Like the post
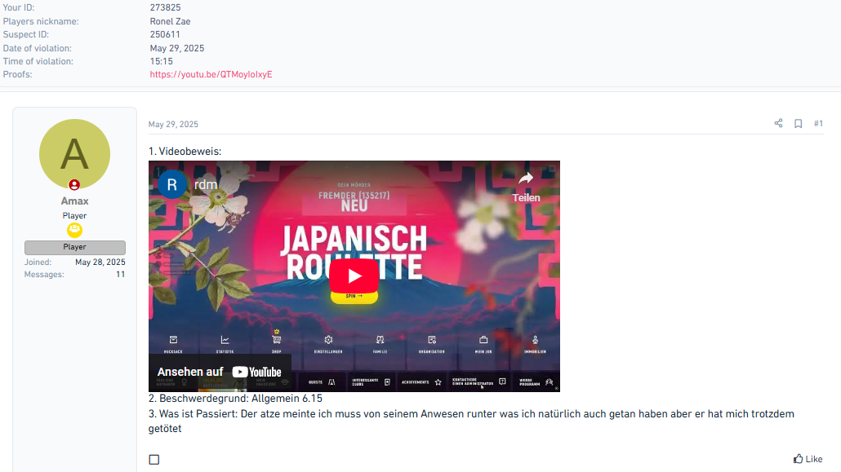This screenshot has width=841, height=472. click(x=808, y=459)
